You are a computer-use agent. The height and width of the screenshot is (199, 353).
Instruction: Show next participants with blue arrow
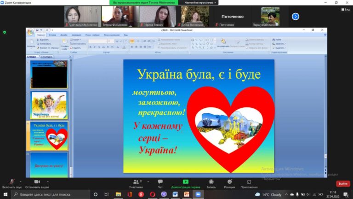[296, 16]
